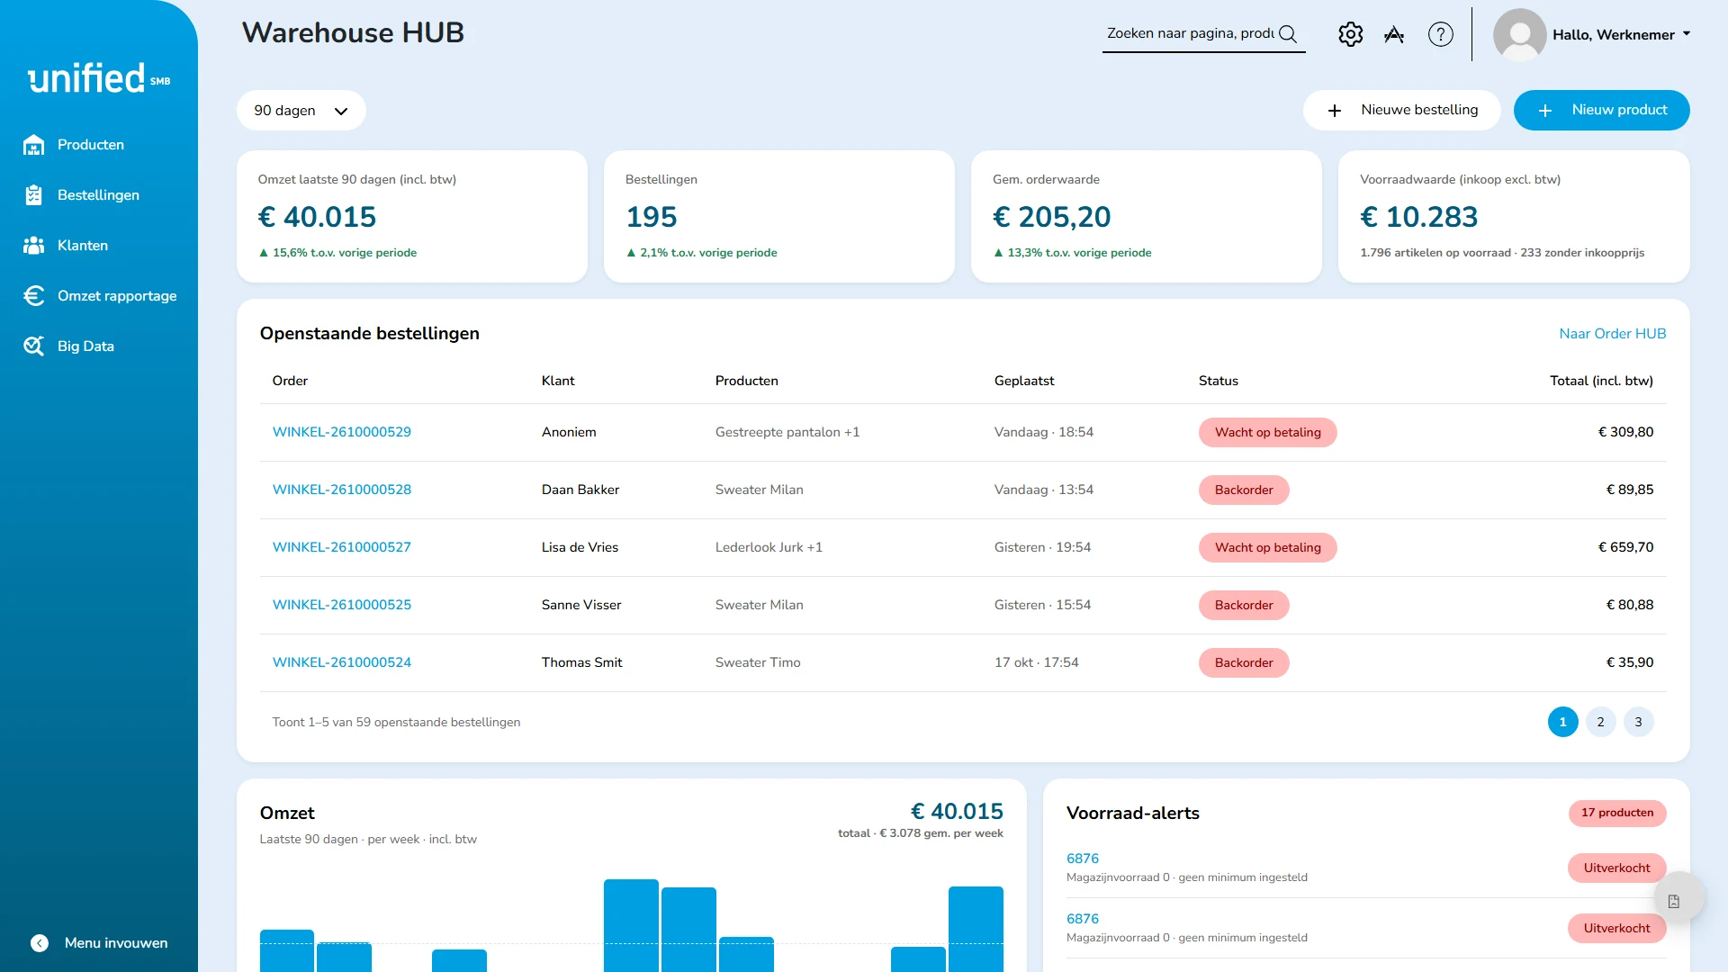Click Sweater Timo product cell
1728x972 pixels.
758,662
